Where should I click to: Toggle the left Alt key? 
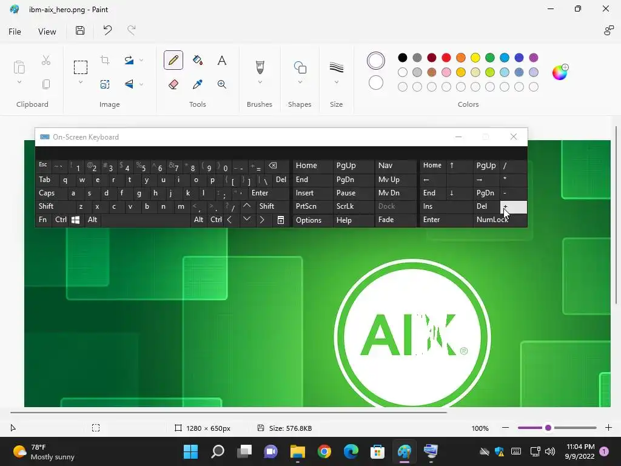[92, 220]
